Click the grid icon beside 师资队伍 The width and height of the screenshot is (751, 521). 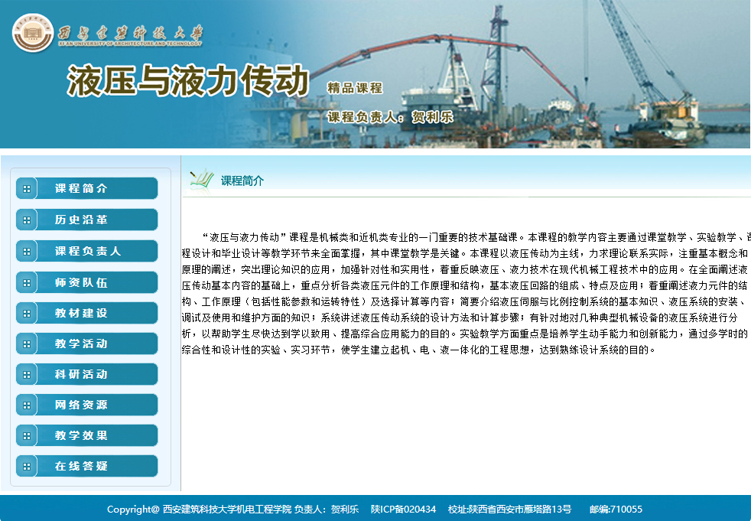(x=27, y=283)
